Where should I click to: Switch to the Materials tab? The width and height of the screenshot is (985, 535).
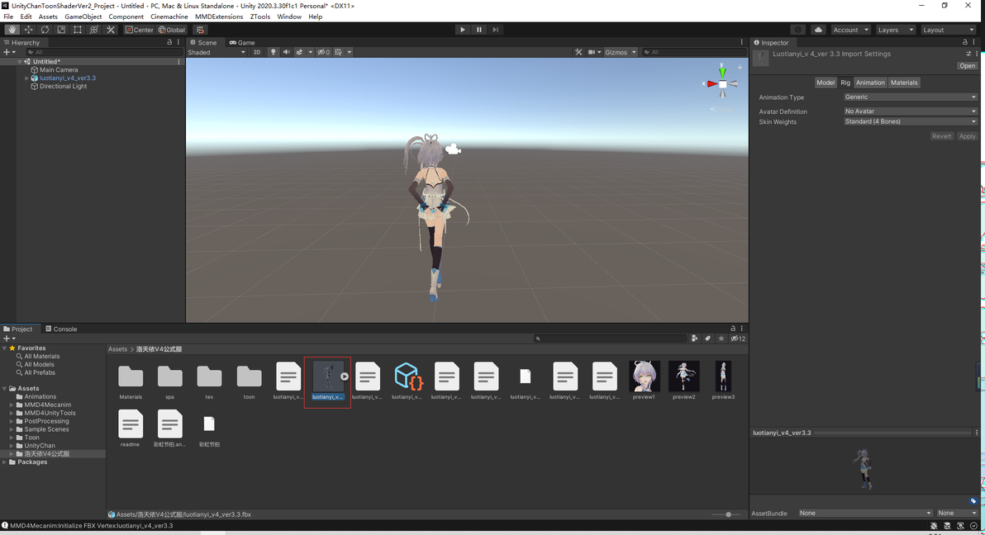point(904,83)
